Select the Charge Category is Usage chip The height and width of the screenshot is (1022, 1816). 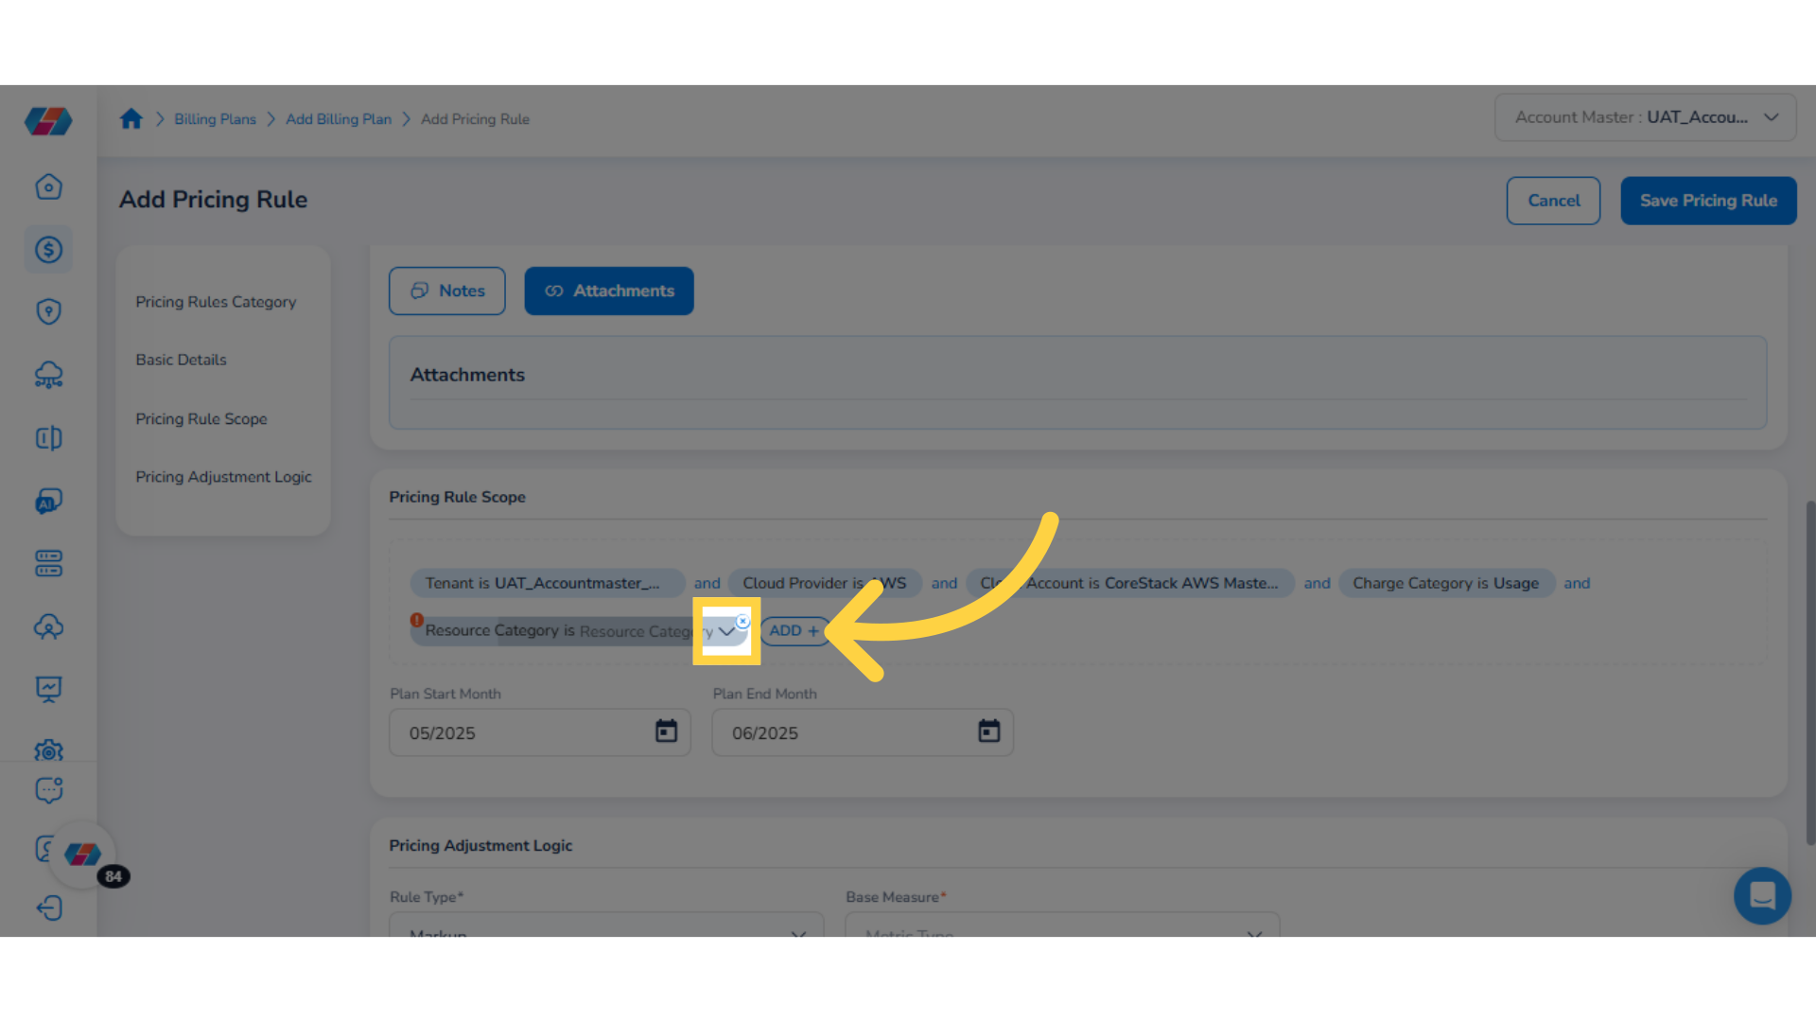(1445, 583)
